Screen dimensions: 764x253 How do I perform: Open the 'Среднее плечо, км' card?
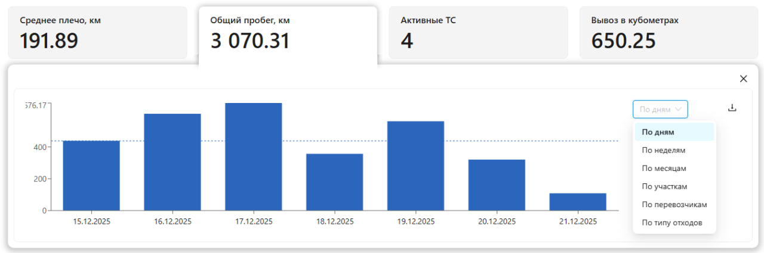97,33
